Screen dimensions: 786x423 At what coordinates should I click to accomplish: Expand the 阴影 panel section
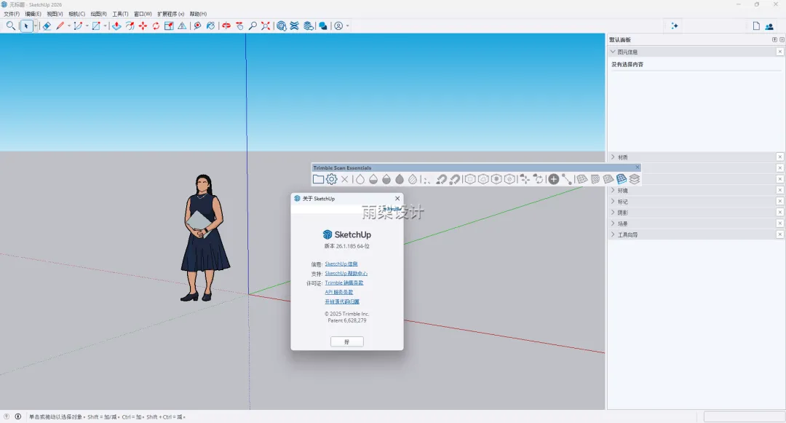click(x=613, y=213)
